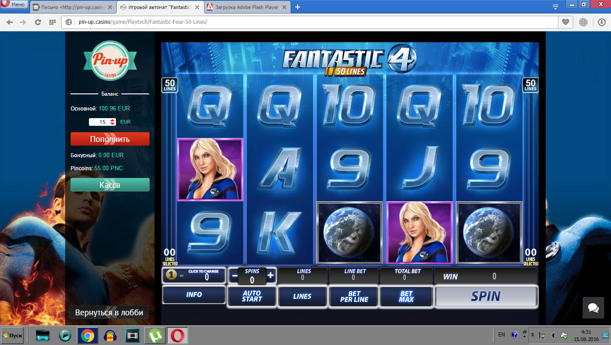
Task: Click the WIN display field
Action: (486, 276)
